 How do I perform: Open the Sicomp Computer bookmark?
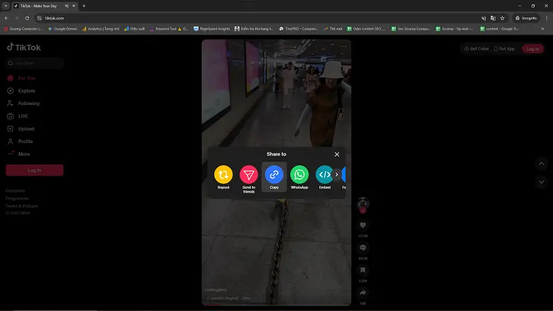pyautogui.click(x=23, y=29)
